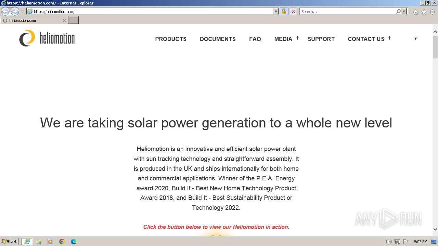Open the DOCUMENTS menu item
The height and width of the screenshot is (246, 438).
pyautogui.click(x=218, y=39)
